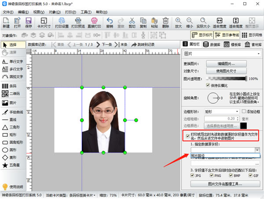Uncheck the JPG suffix checkbox
The image size is (264, 199).
pos(193,176)
